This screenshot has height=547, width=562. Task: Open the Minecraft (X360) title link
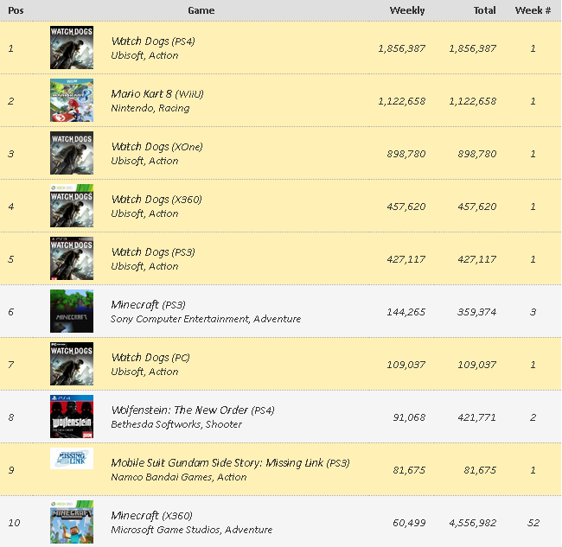click(151, 516)
